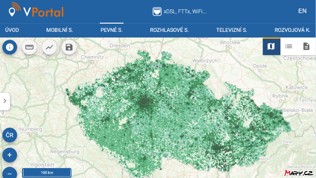The height and width of the screenshot is (178, 316).
Task: Click the Mapy.cz attribution link
Action: tap(298, 173)
